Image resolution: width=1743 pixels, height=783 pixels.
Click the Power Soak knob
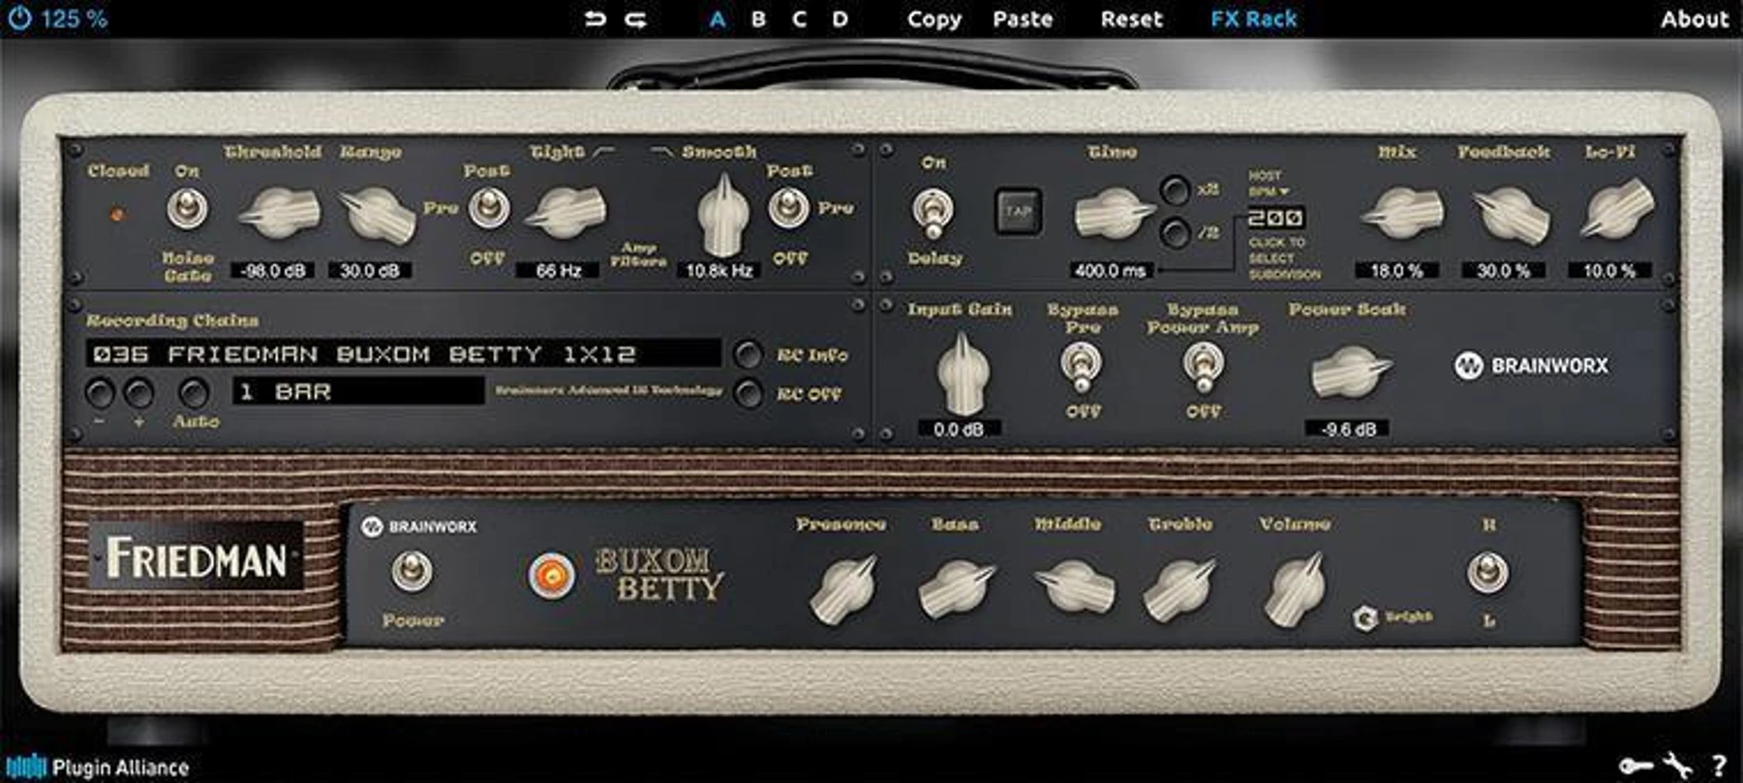pyautogui.click(x=1350, y=372)
